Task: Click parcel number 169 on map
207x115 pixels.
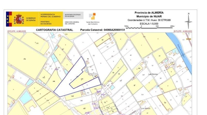Action: tap(142, 95)
